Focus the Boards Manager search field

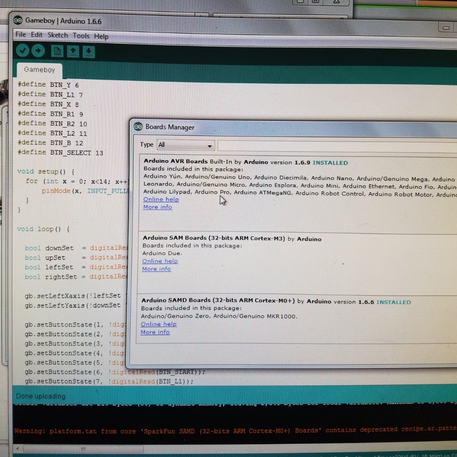click(x=337, y=146)
